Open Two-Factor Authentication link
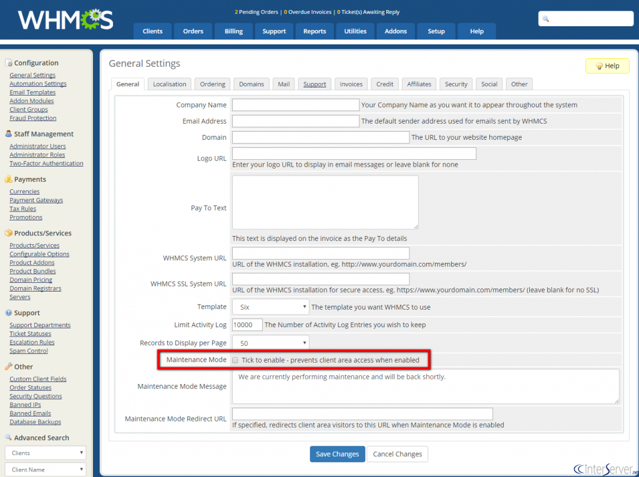This screenshot has height=477, width=639. tap(46, 164)
